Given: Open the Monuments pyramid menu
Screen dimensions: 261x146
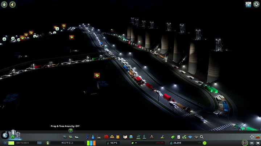Looking at the screenshot, I should [152, 137].
